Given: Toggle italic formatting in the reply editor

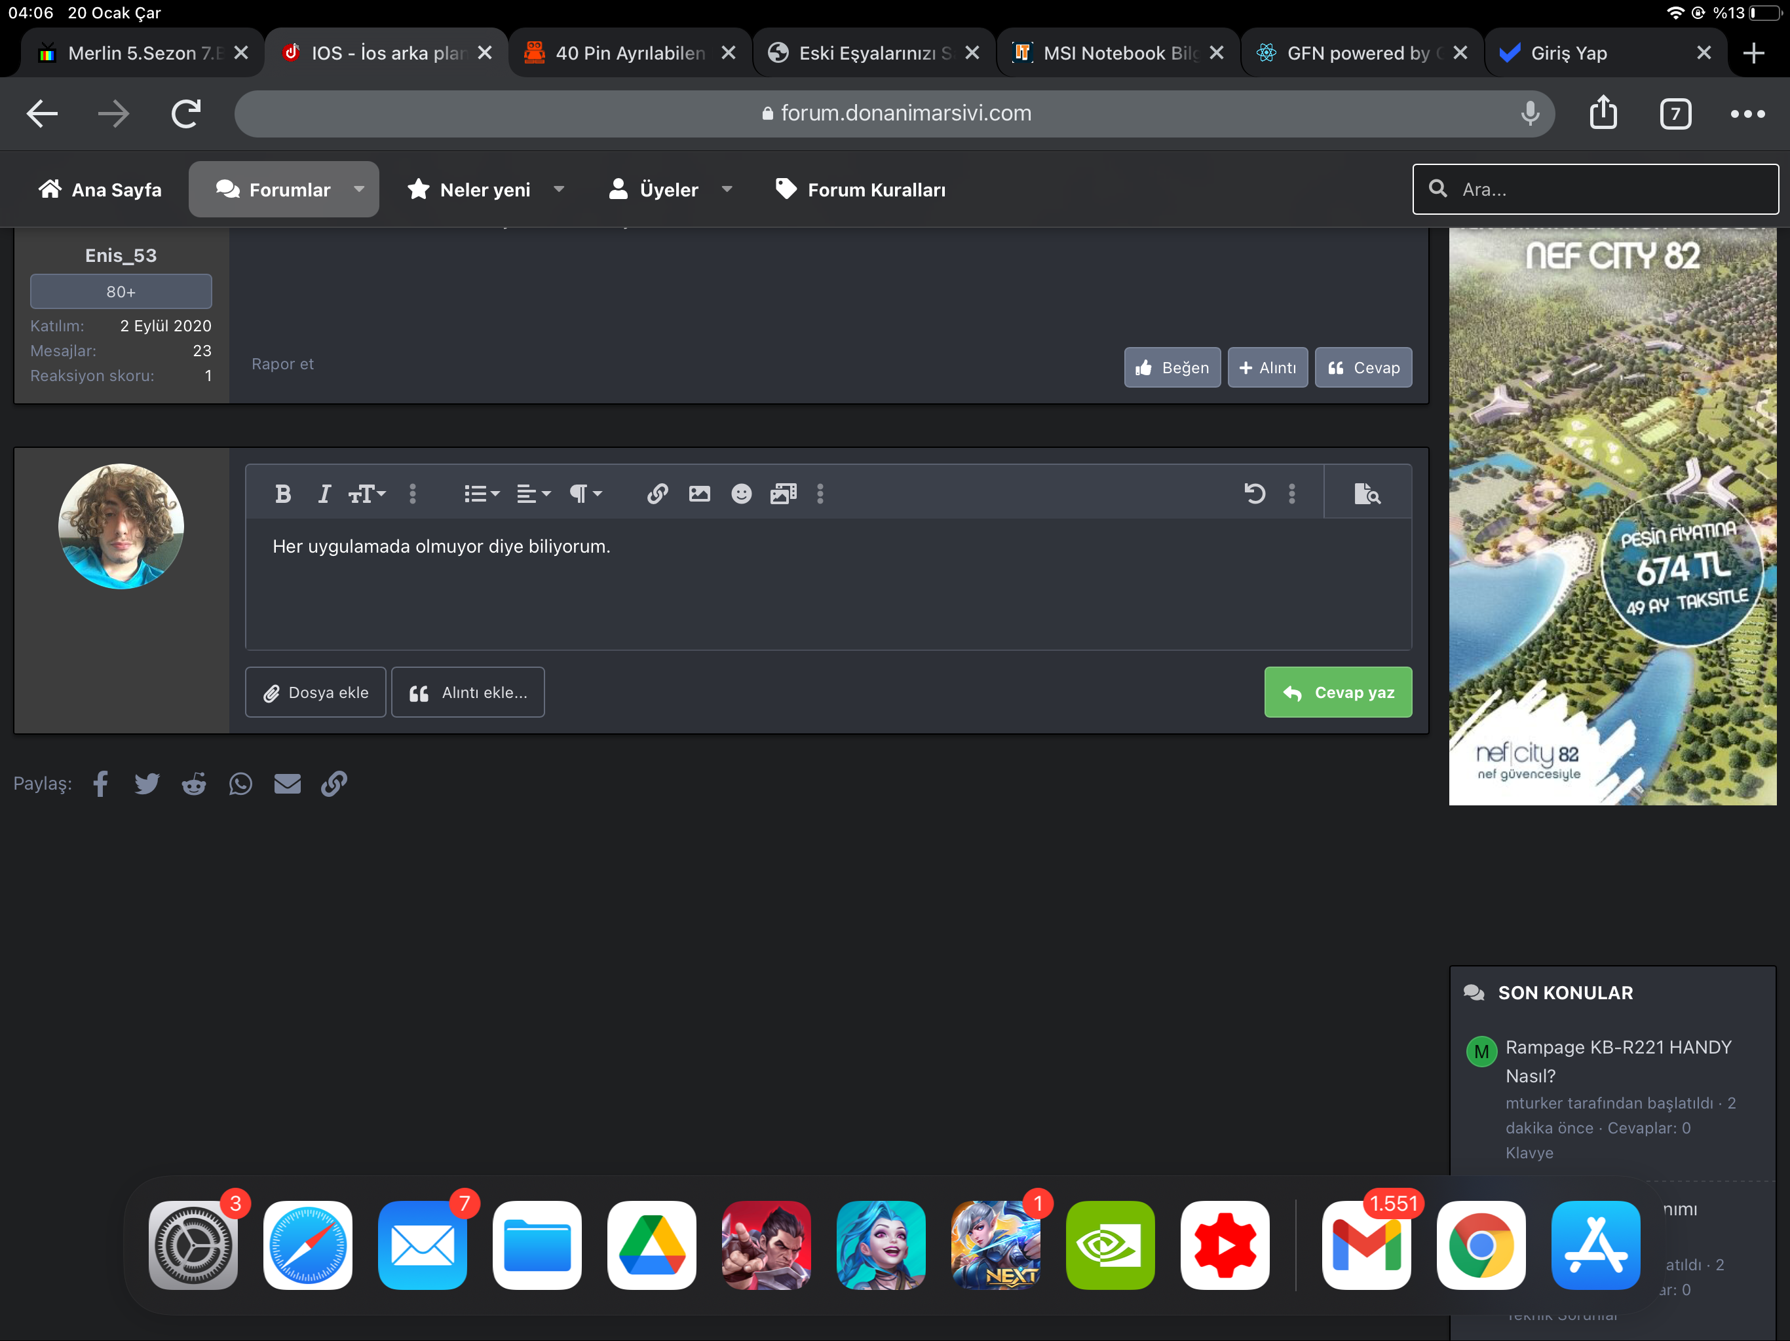Looking at the screenshot, I should [x=324, y=494].
